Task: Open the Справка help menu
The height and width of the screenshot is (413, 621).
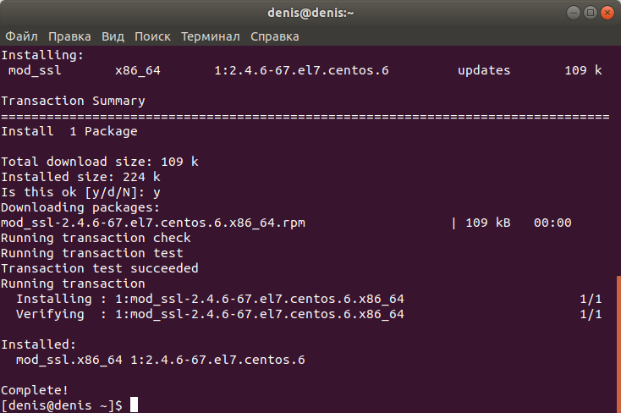Action: (x=274, y=36)
